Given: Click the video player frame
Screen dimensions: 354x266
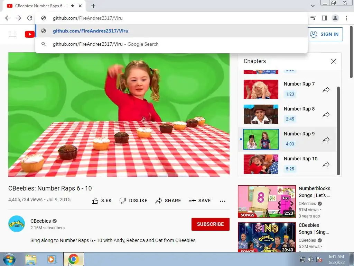Looking at the screenshot, I should 119,115.
